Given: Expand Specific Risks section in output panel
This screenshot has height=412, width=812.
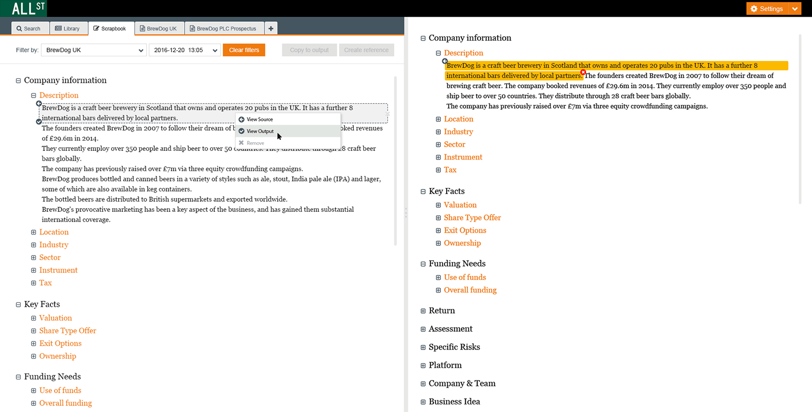Looking at the screenshot, I should pyautogui.click(x=423, y=347).
